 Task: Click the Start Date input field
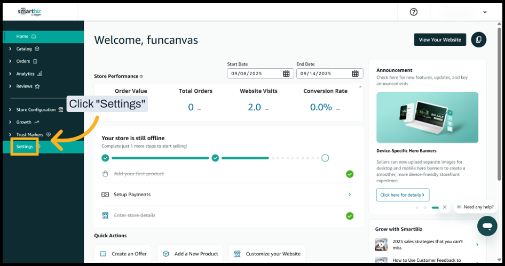pyautogui.click(x=254, y=74)
